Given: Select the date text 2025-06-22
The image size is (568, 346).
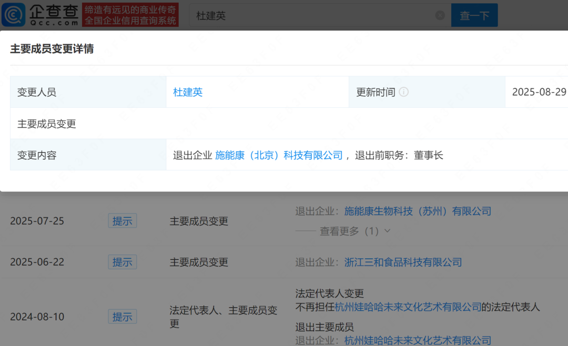Looking at the screenshot, I should click(x=37, y=262).
